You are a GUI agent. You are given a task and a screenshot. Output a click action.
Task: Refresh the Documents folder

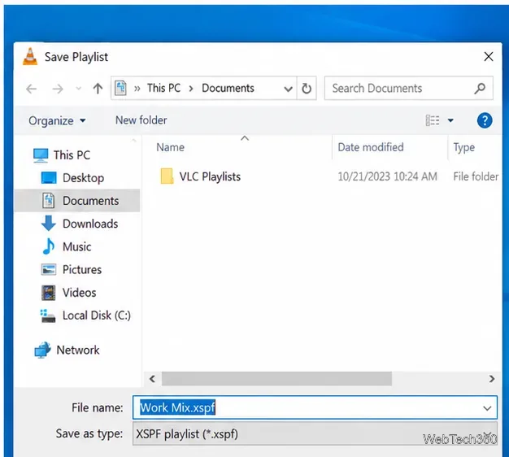[x=307, y=89]
